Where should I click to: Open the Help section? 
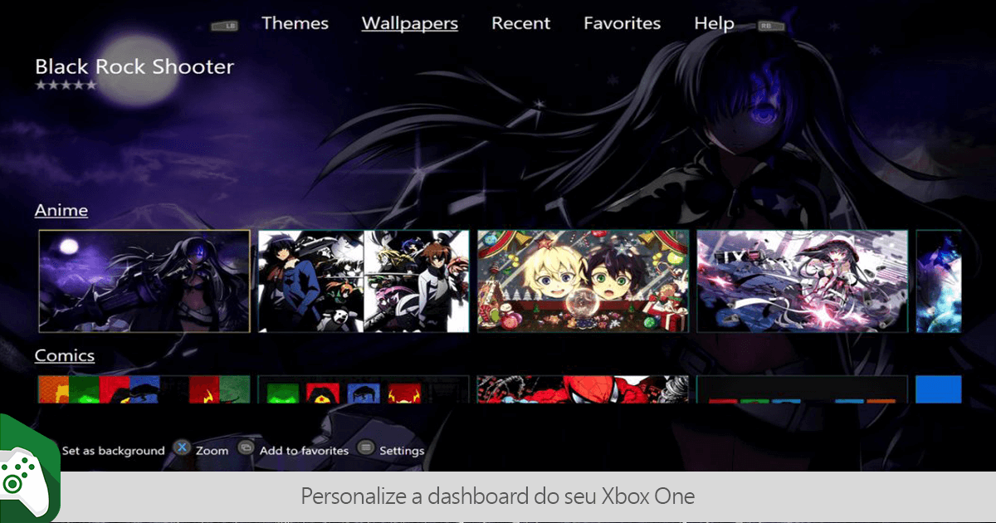point(714,23)
